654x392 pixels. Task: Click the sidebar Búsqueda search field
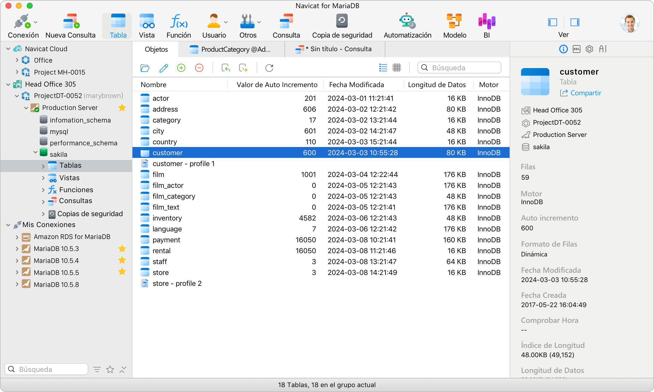click(46, 369)
